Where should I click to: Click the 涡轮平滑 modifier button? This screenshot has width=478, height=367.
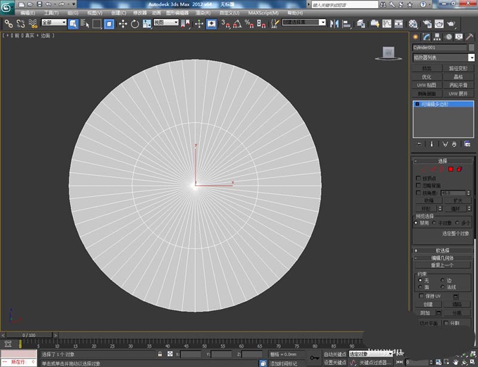coord(458,85)
